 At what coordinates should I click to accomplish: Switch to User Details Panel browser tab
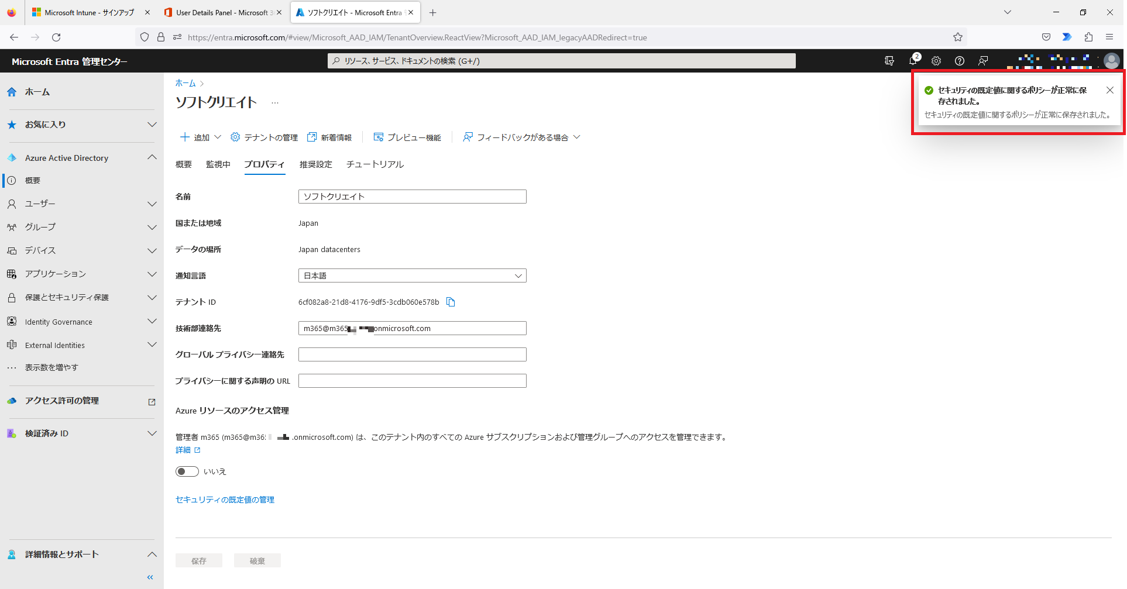pyautogui.click(x=222, y=12)
